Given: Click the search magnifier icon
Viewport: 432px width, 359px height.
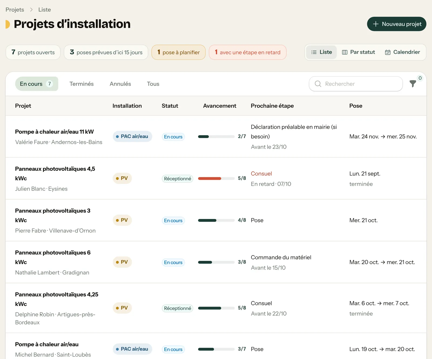Looking at the screenshot, I should 318,84.
